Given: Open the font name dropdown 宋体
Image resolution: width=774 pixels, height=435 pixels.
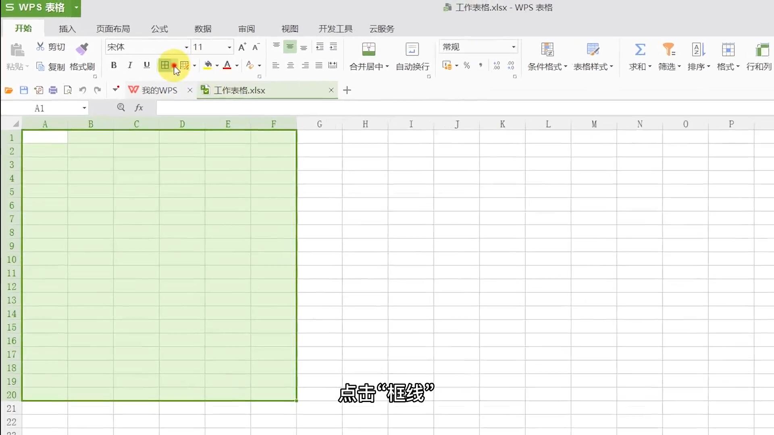Looking at the screenshot, I should [186, 47].
